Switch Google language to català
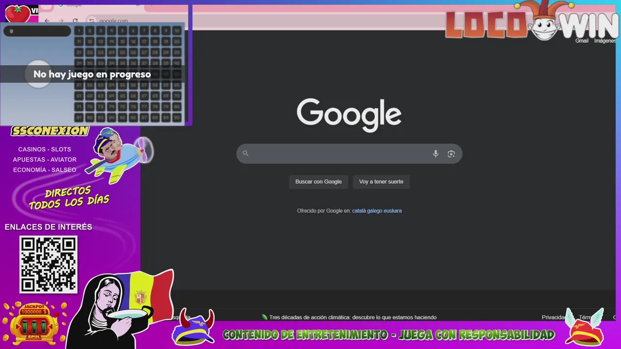The width and height of the screenshot is (621, 349). click(x=359, y=211)
